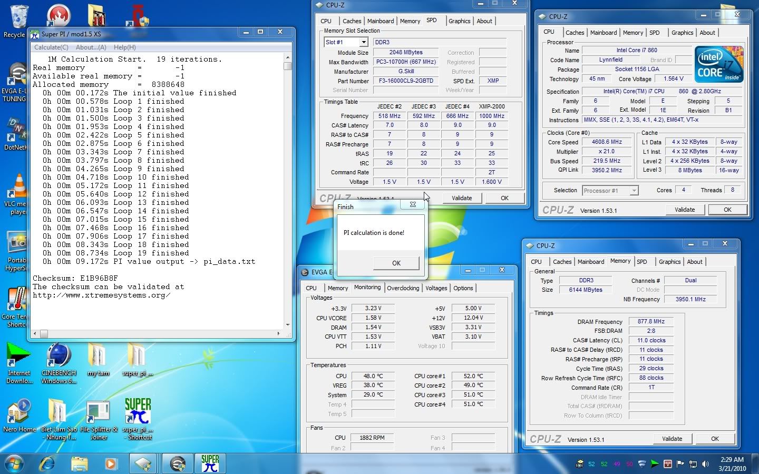The width and height of the screenshot is (759, 474).
Task: Launch File Splitter & Joiner shortcut
Action: pos(99,420)
